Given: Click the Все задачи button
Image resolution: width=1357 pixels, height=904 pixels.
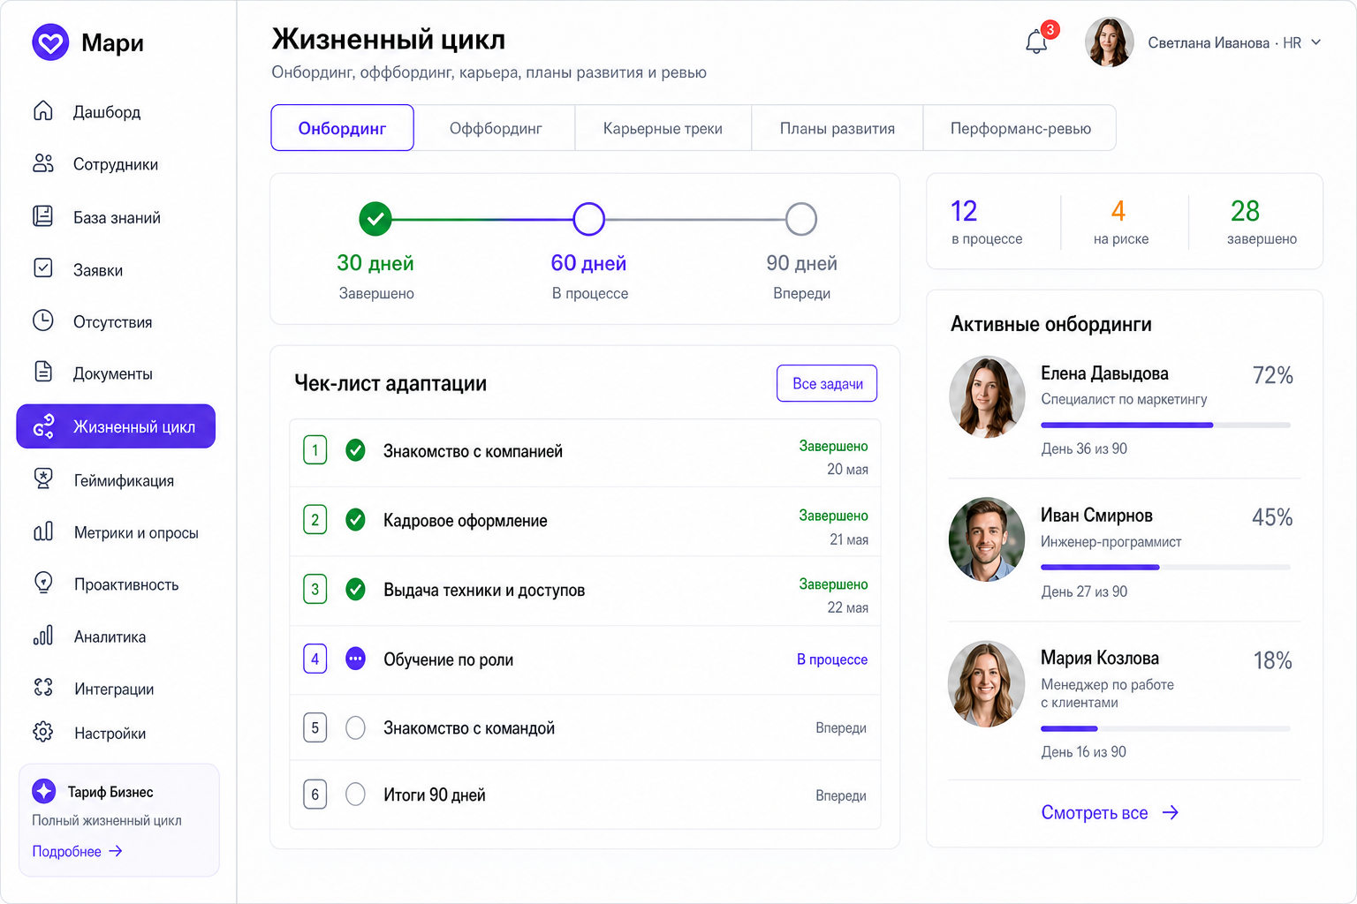Looking at the screenshot, I should click(x=827, y=383).
